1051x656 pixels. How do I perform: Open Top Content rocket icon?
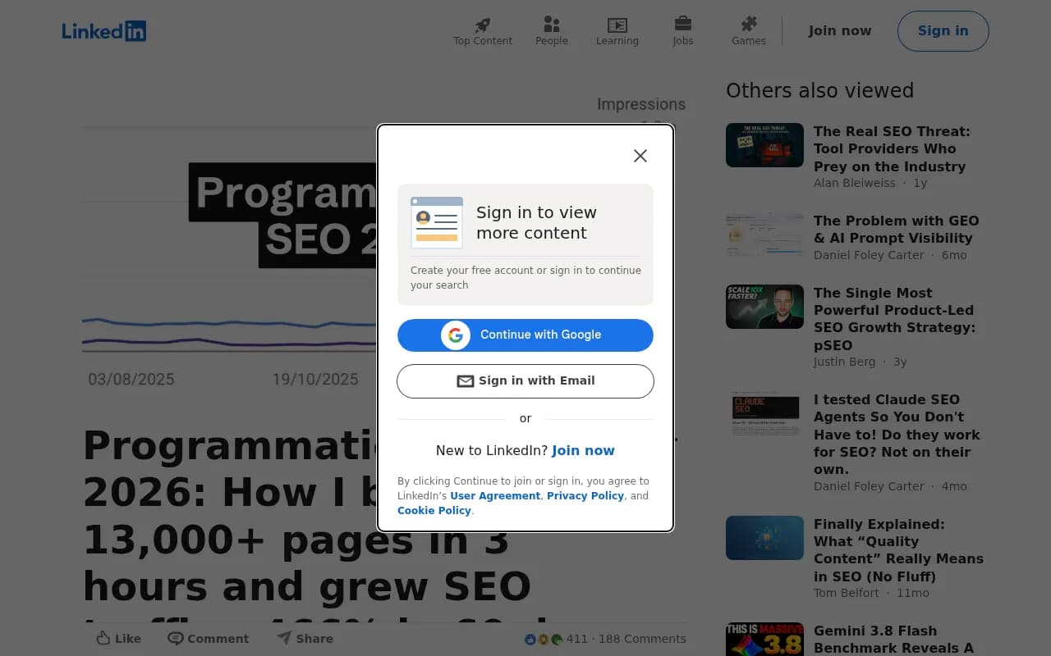pyautogui.click(x=483, y=25)
